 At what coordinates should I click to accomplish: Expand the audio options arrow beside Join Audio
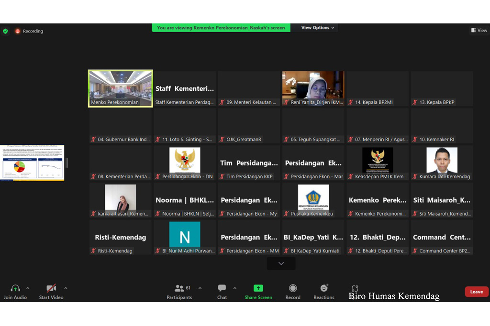[x=28, y=288]
